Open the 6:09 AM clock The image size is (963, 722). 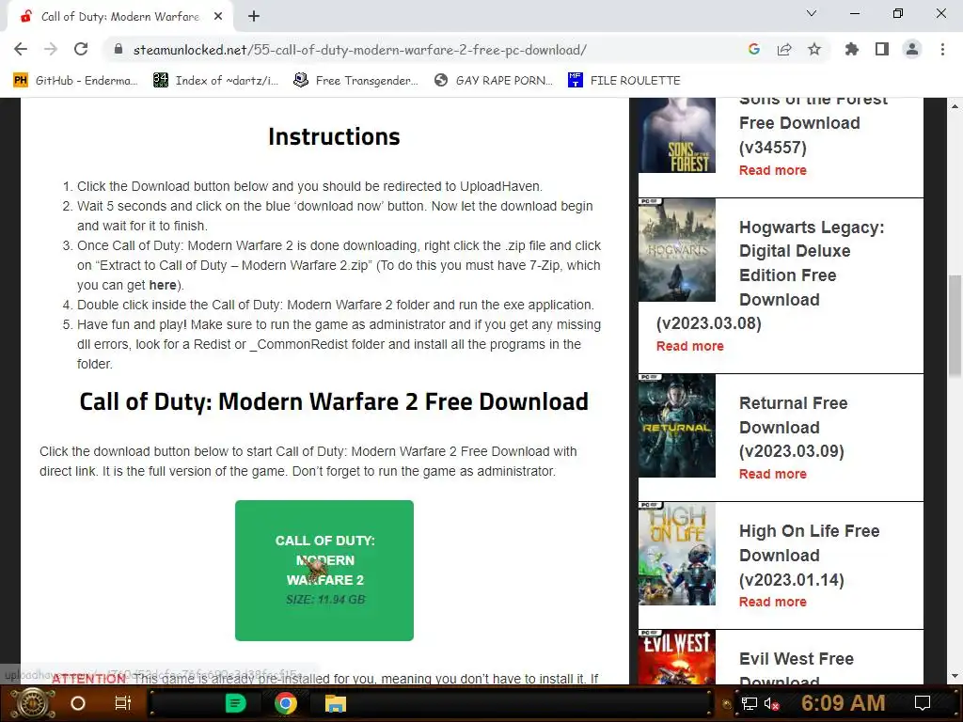[x=843, y=702]
